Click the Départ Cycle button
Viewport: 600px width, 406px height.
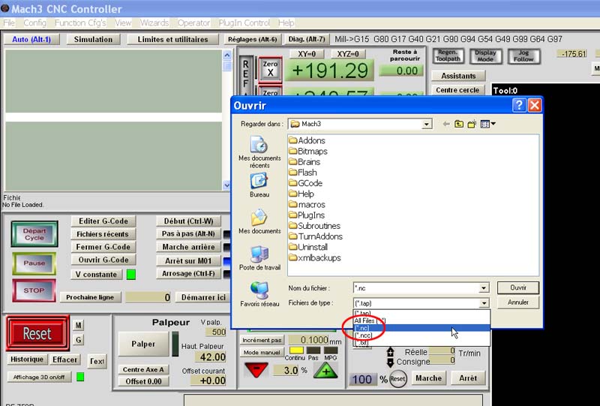pos(34,234)
